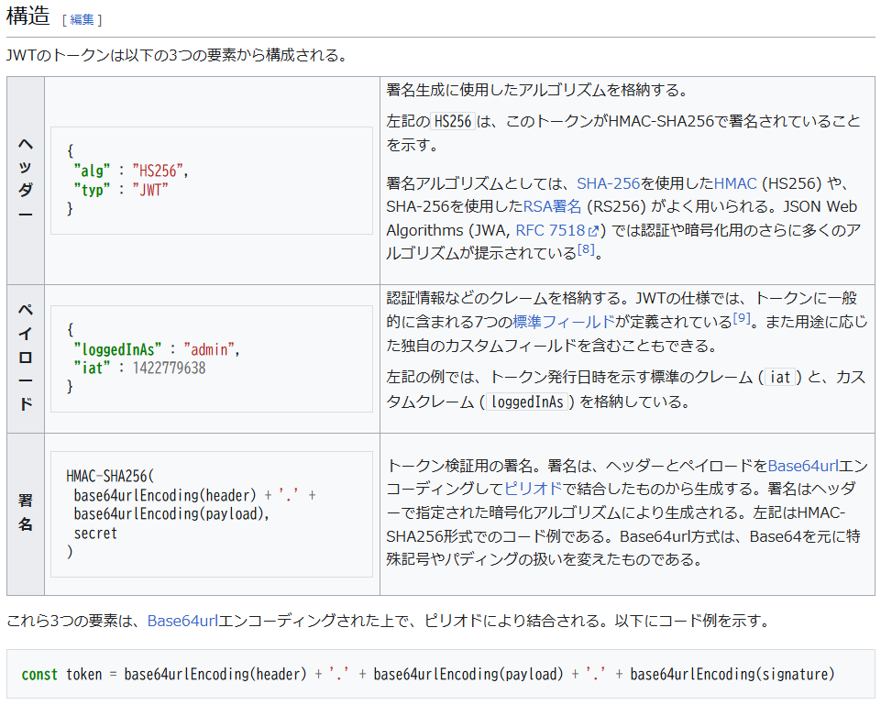Click the external link icon after RFC 7518
This screenshot has width=881, height=705.
(593, 231)
